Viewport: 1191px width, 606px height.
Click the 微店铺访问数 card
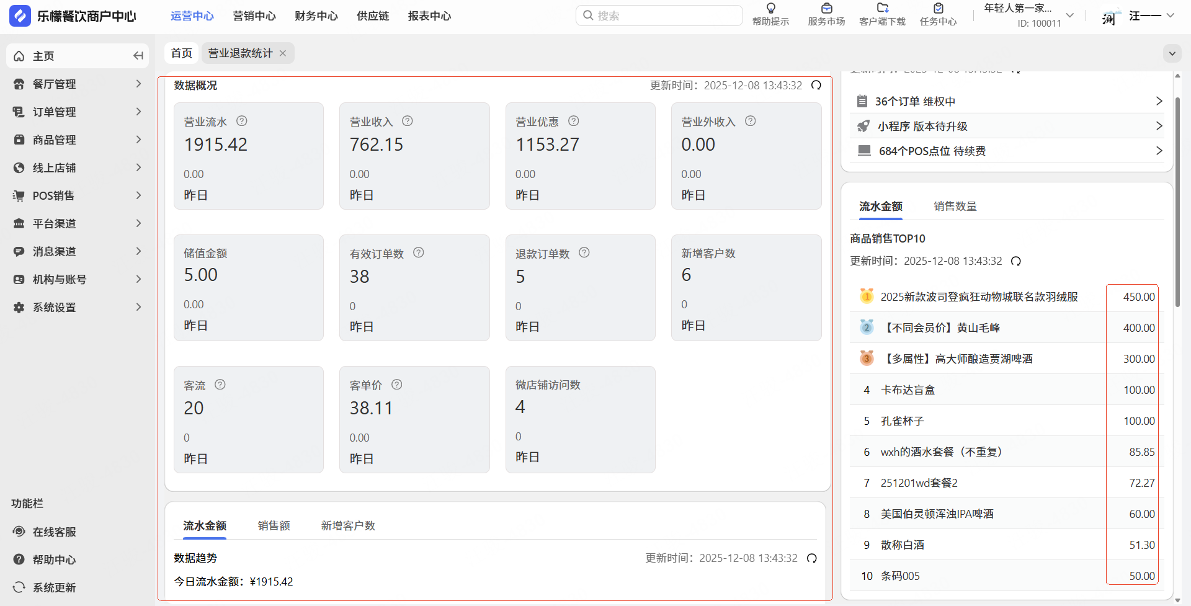coord(581,419)
